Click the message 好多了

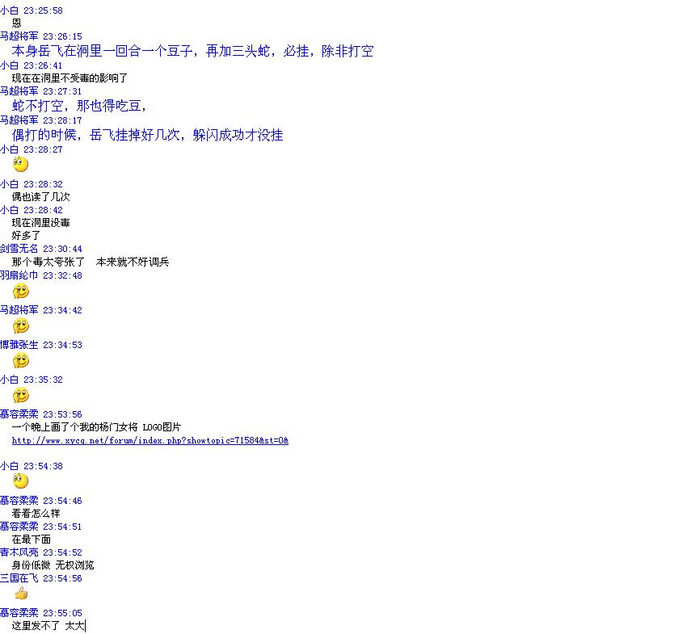[26, 235]
